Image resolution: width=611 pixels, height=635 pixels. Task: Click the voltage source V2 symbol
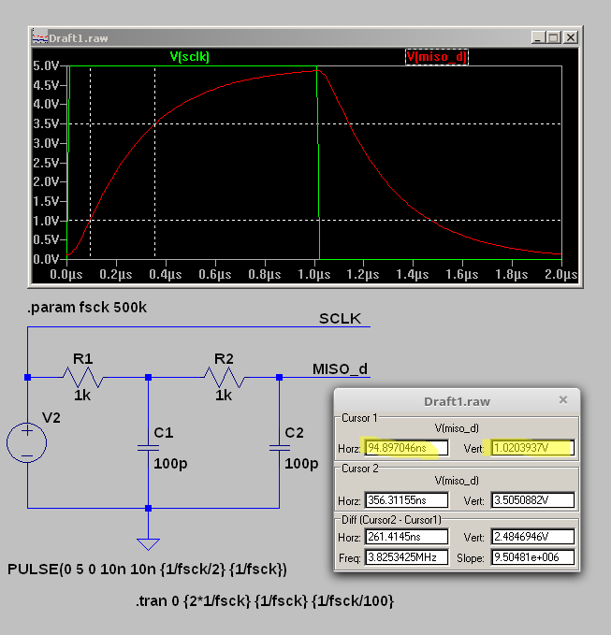point(27,441)
